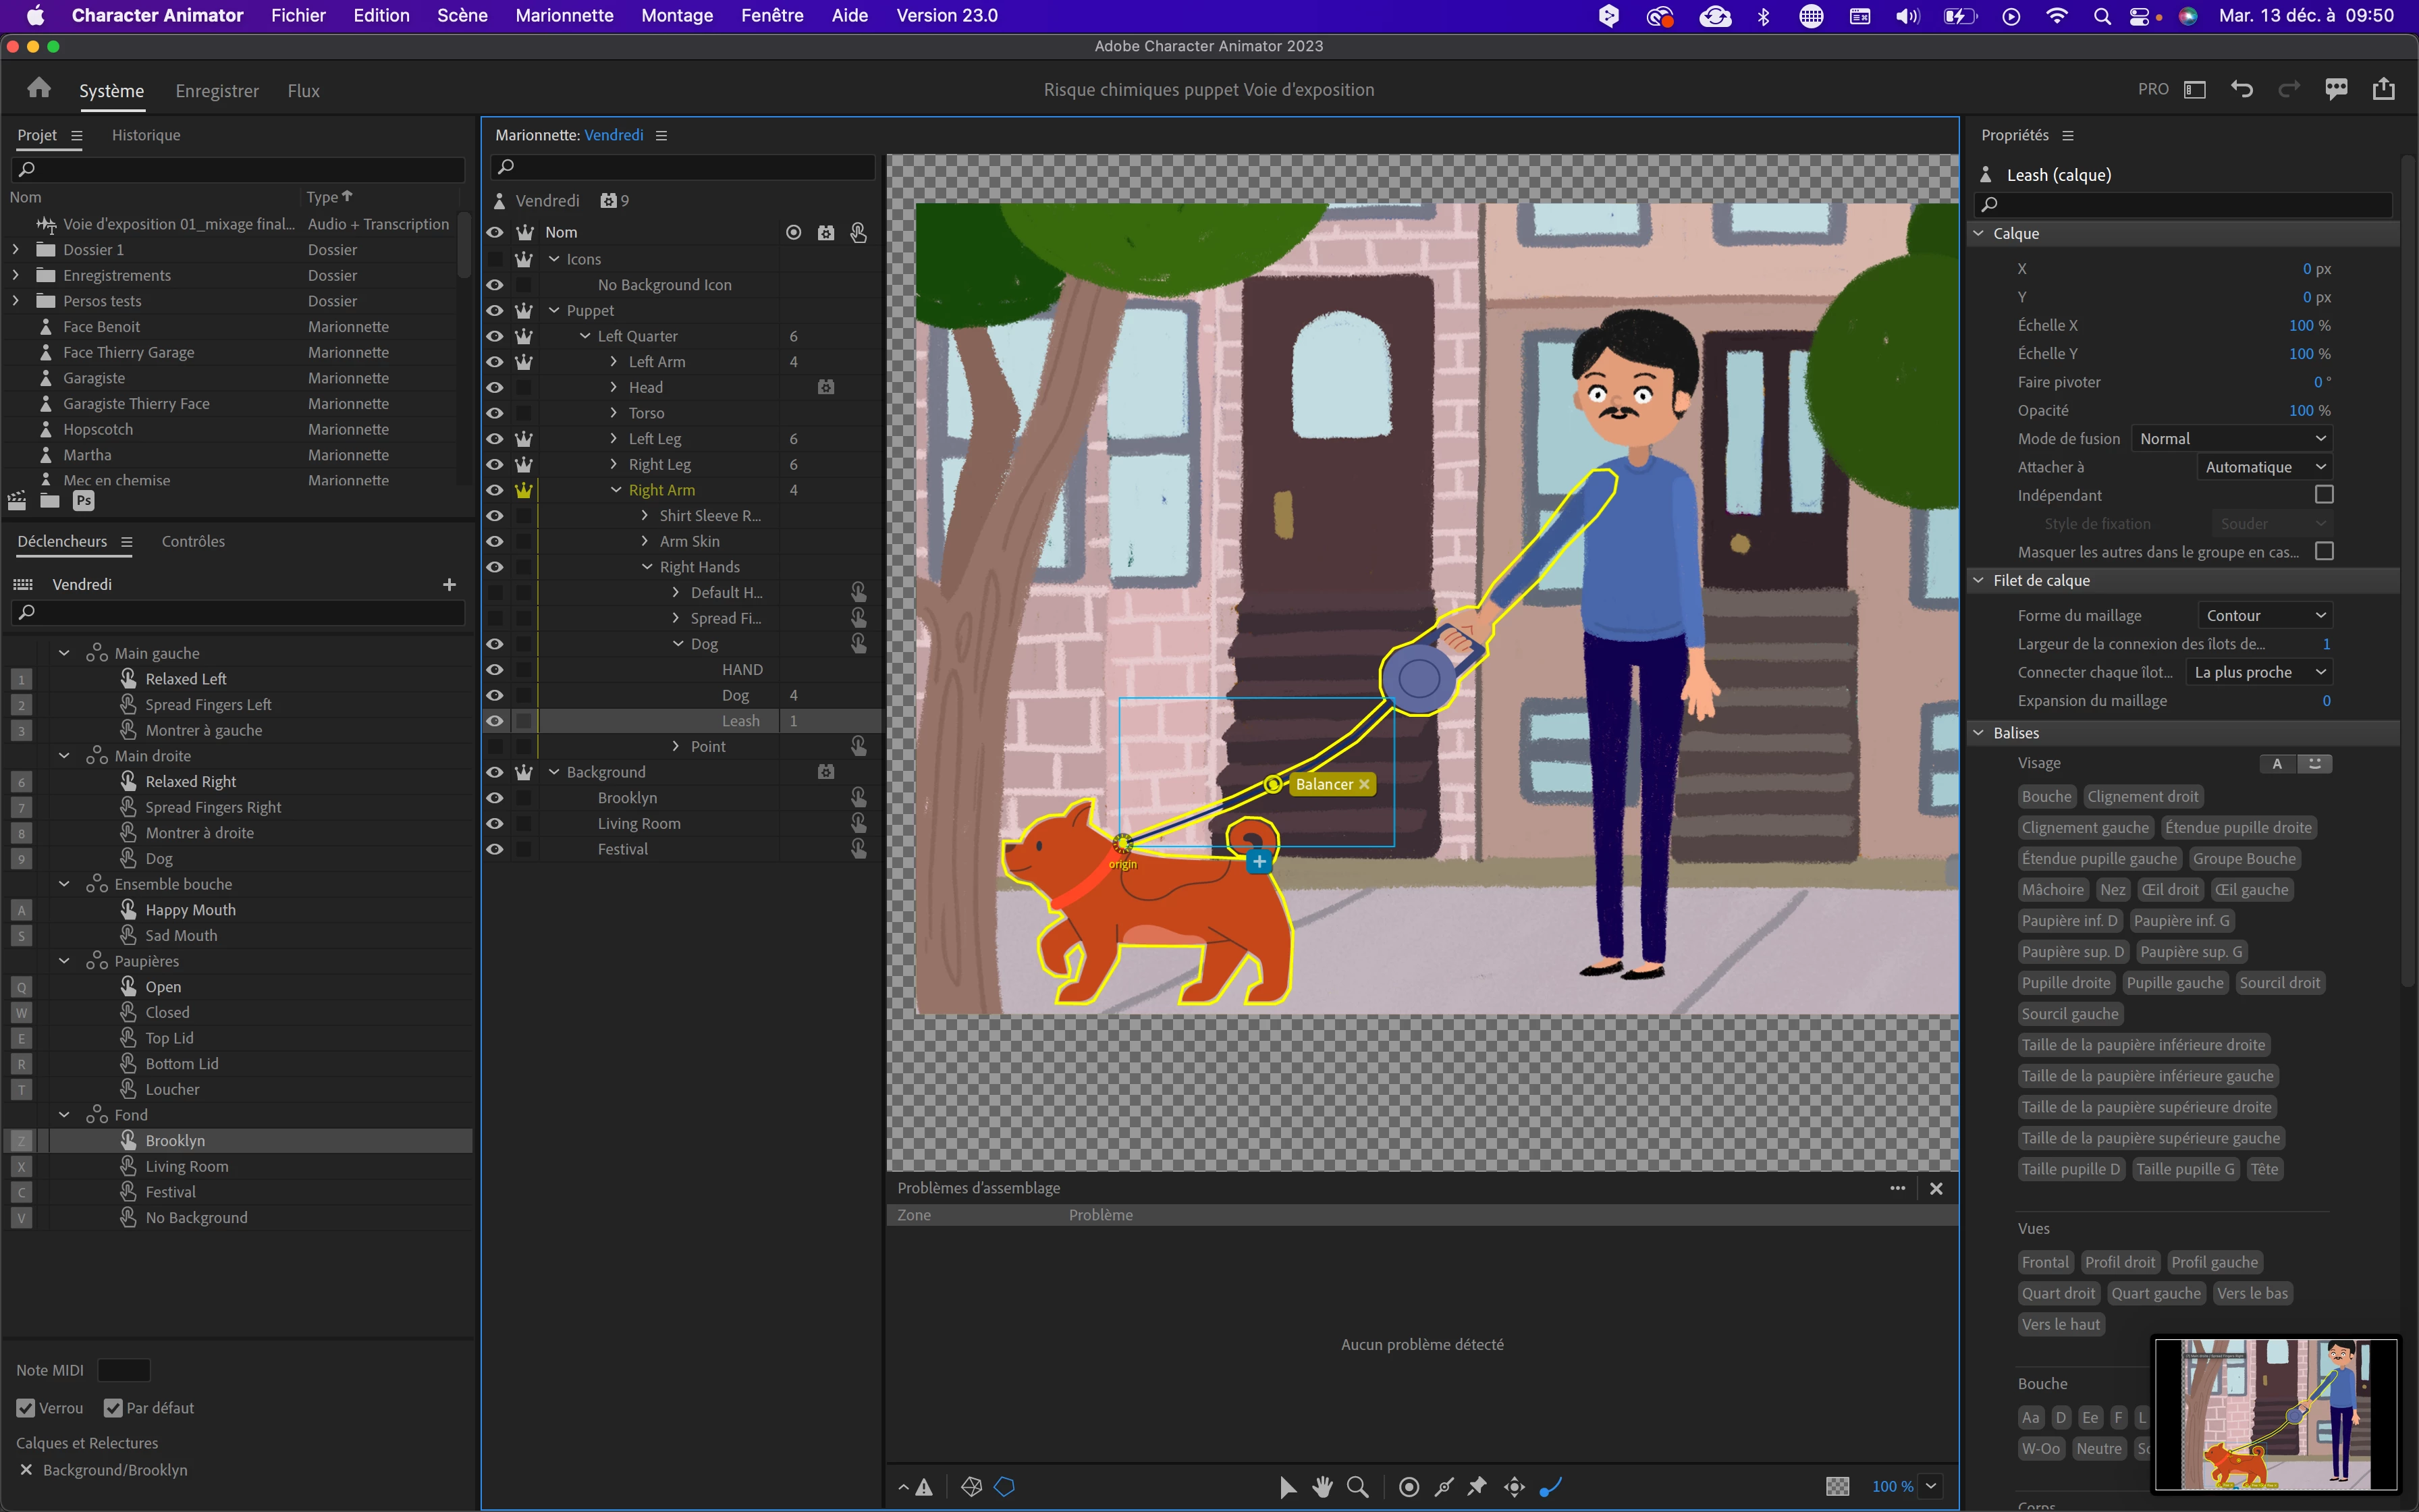Toggle mesh display icon in toolbar
2419x1512 pixels.
pos(971,1487)
